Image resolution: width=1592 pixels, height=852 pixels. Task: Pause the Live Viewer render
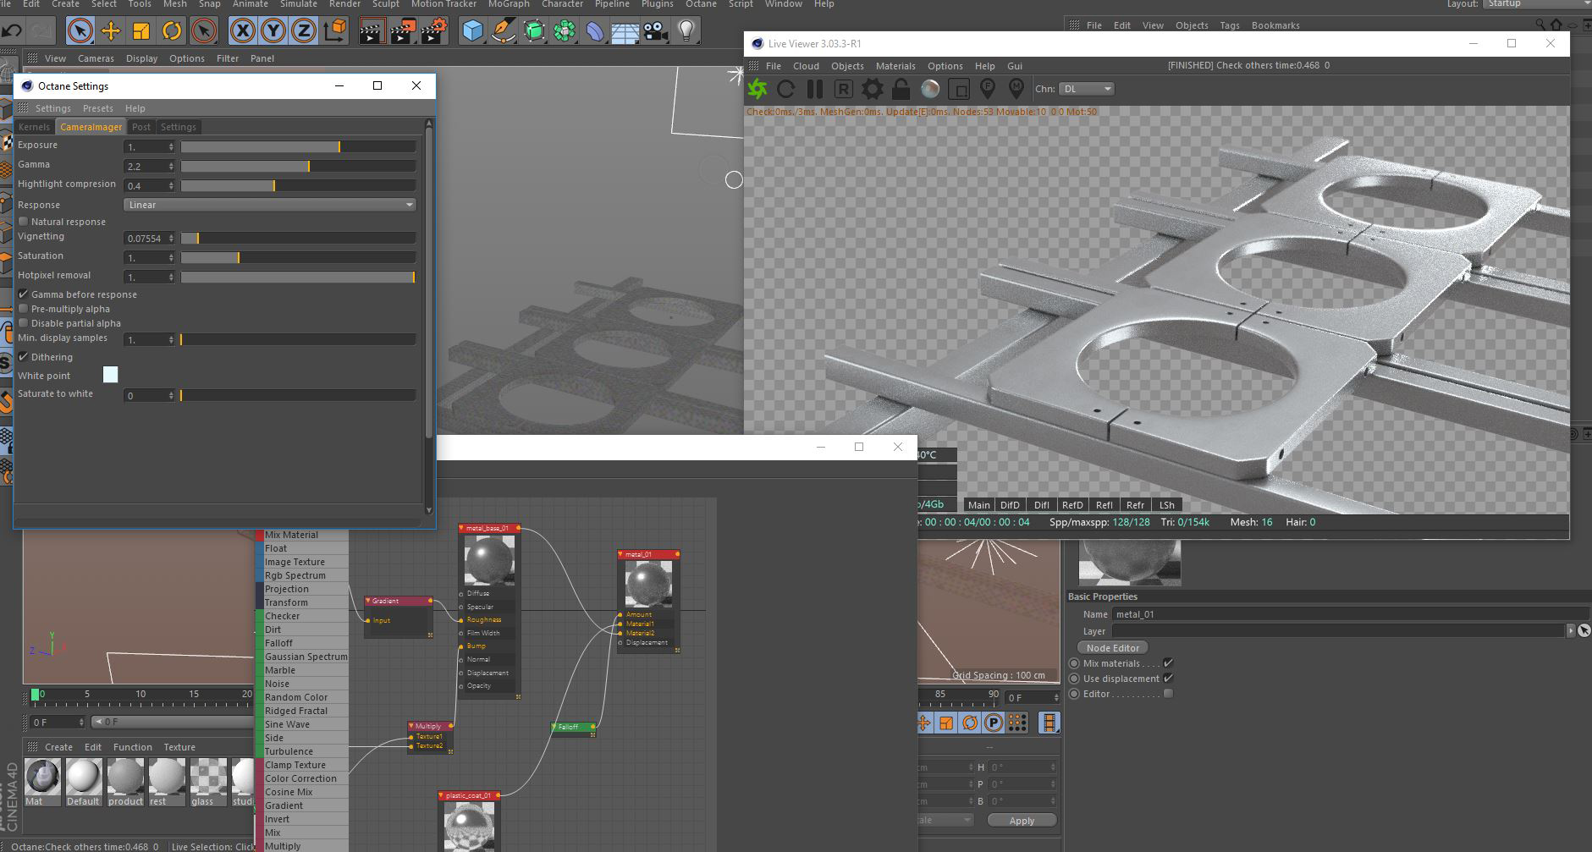point(814,89)
